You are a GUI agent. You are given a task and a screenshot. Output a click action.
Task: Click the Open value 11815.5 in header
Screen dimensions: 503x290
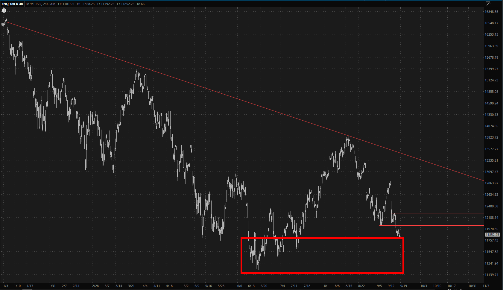coord(66,4)
